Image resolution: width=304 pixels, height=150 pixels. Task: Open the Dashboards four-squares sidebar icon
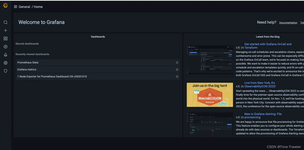(6, 39)
